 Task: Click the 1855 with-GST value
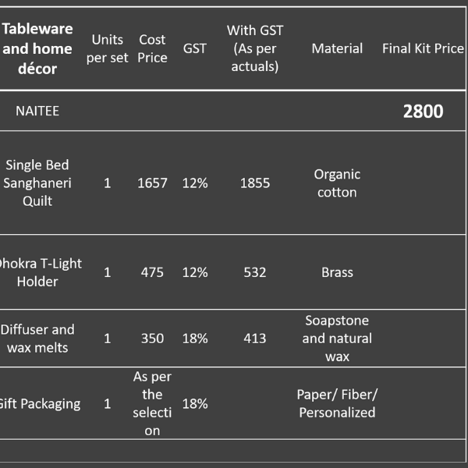point(255,183)
